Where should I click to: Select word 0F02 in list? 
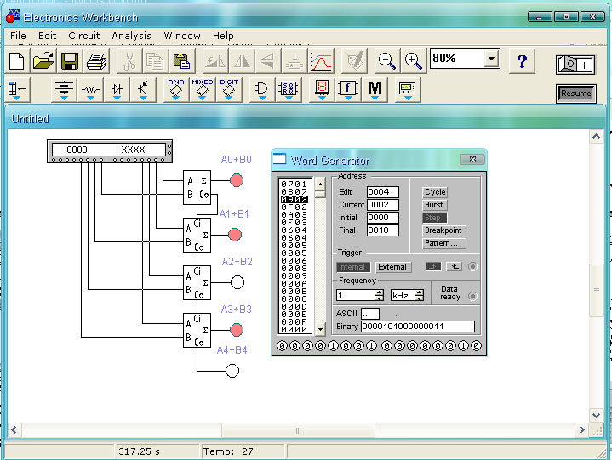tap(295, 207)
